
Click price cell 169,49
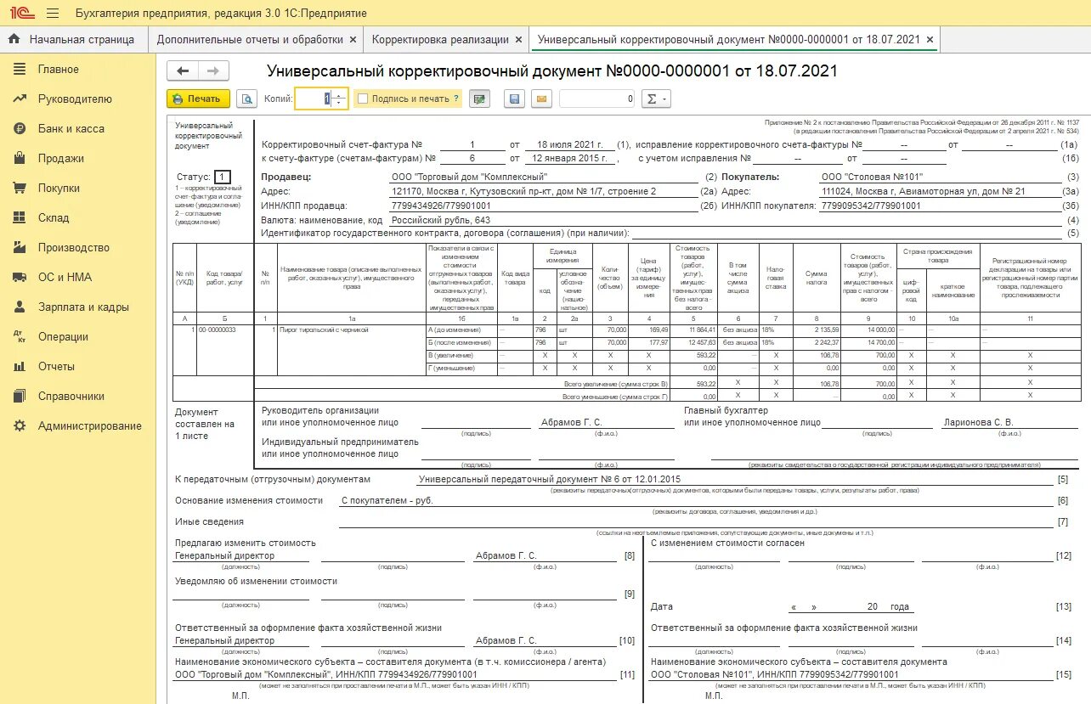click(648, 329)
